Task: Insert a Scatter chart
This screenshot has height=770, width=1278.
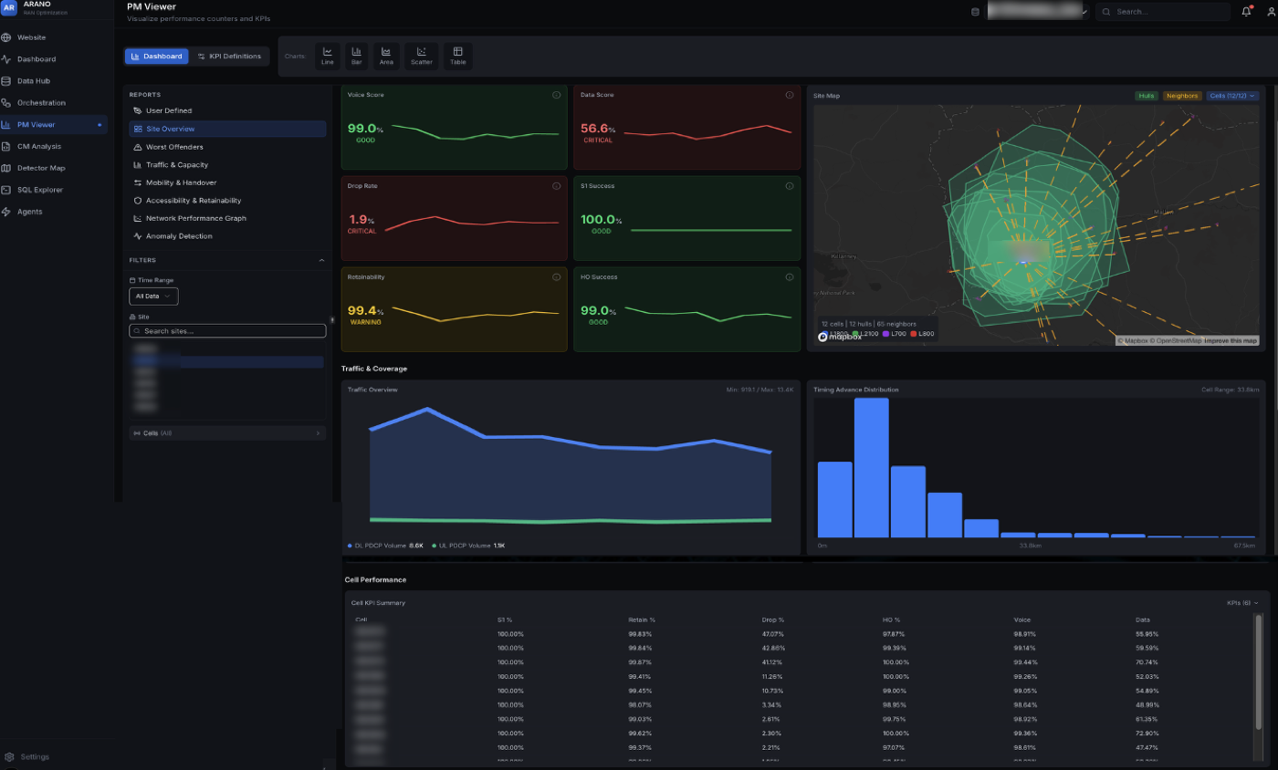Action: [422, 57]
